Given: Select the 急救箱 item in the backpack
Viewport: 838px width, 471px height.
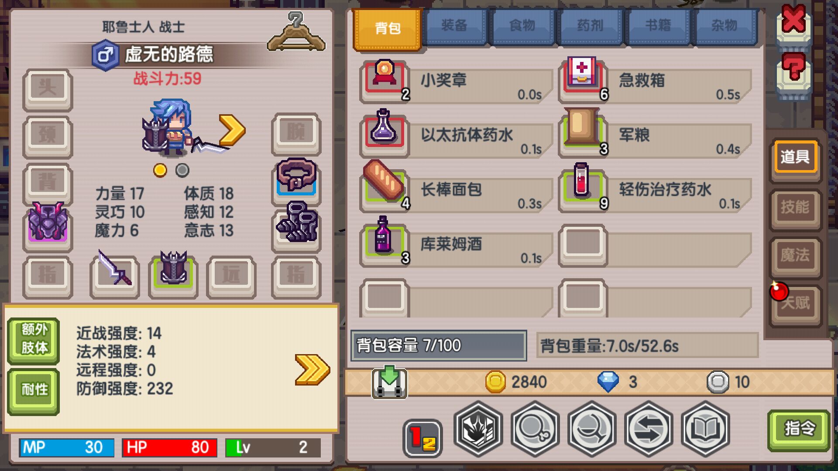Looking at the screenshot, I should [655, 81].
